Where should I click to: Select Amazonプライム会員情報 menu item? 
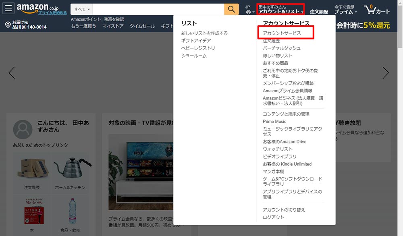[x=287, y=91]
